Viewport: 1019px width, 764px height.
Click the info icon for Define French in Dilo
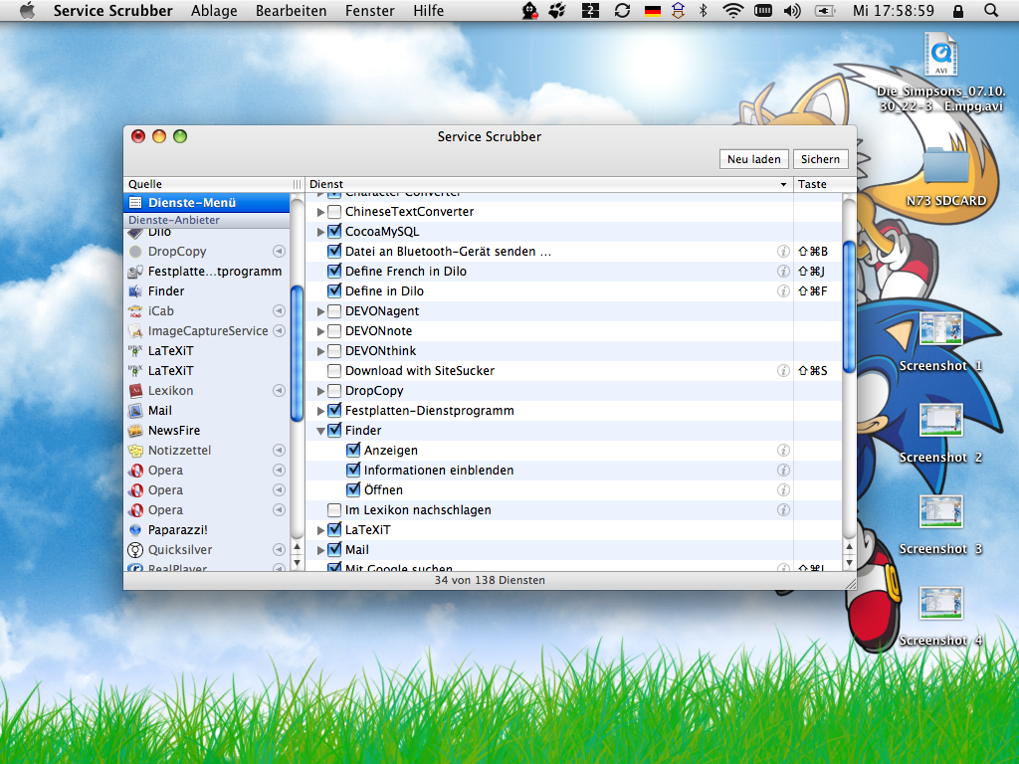[x=784, y=272]
